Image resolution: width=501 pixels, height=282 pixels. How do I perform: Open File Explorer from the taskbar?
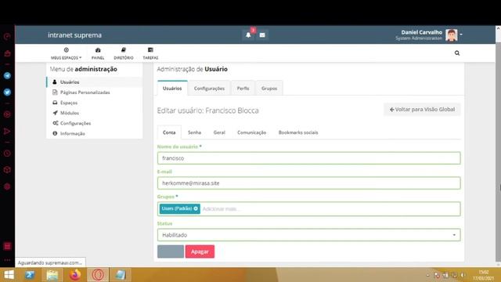52,275
